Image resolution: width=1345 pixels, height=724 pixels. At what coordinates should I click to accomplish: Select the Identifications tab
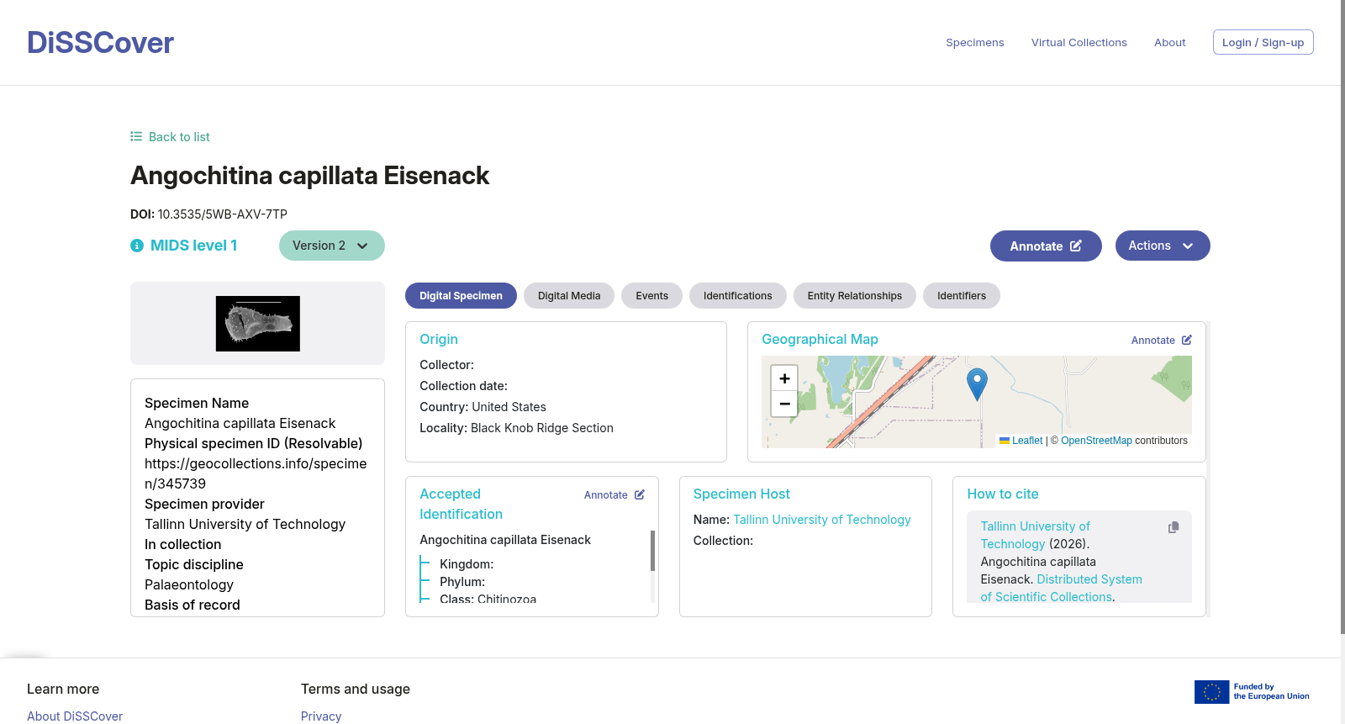738,296
